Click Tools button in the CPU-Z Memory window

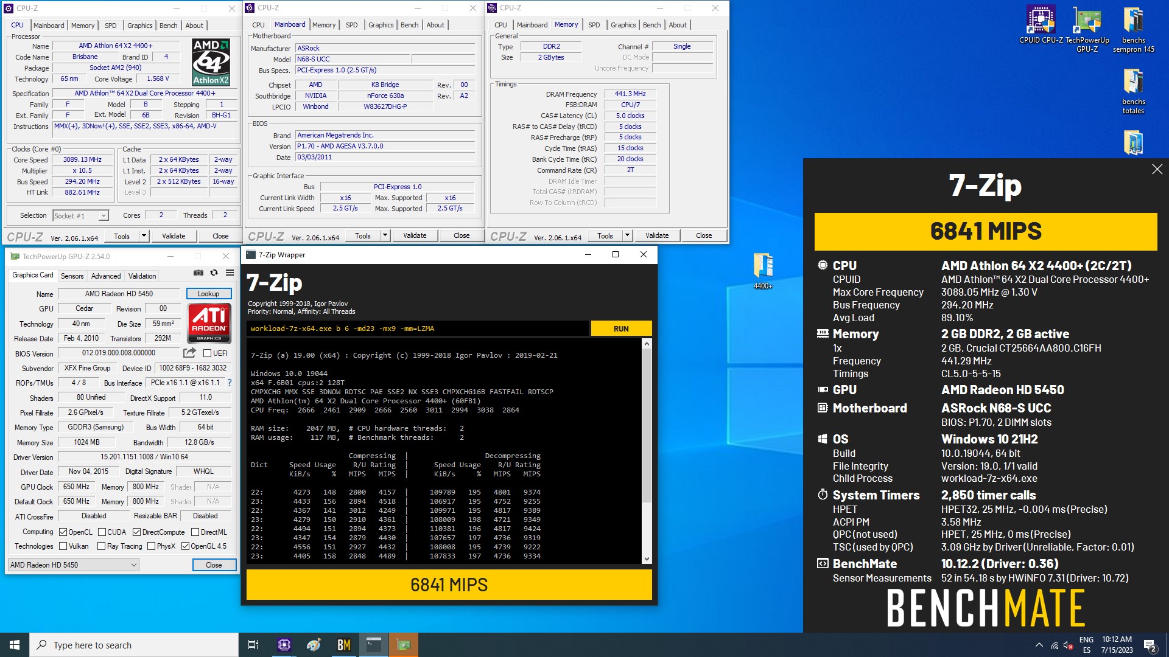pyautogui.click(x=605, y=235)
